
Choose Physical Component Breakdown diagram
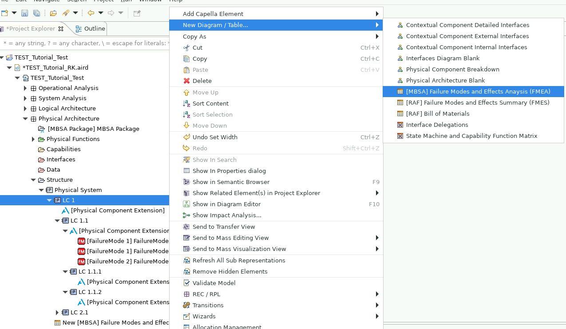click(x=473, y=70)
